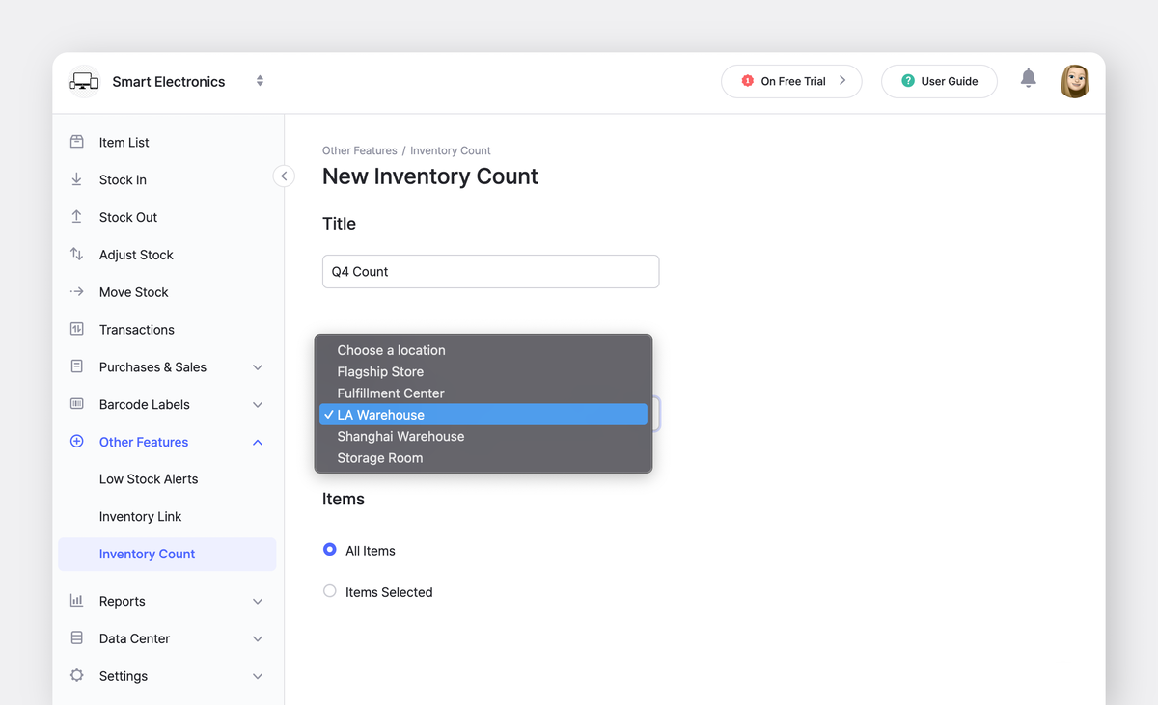1158x705 pixels.
Task: Click the Q4 Count title field
Action: point(490,271)
